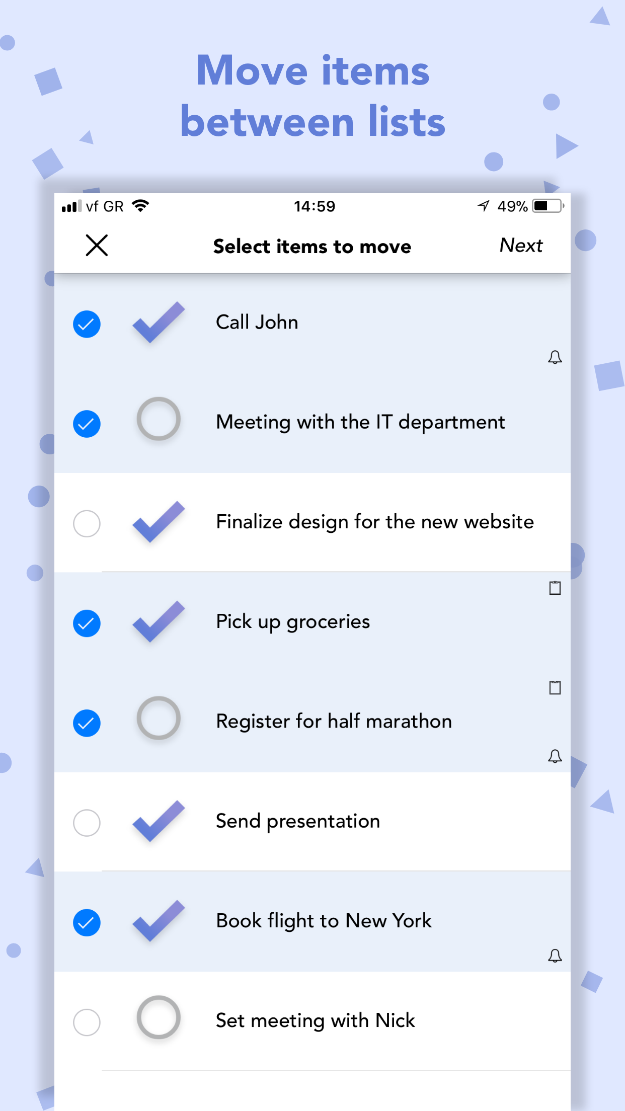625x1111 pixels.
Task: Select the Finalize design item for moving
Action: coord(87,523)
